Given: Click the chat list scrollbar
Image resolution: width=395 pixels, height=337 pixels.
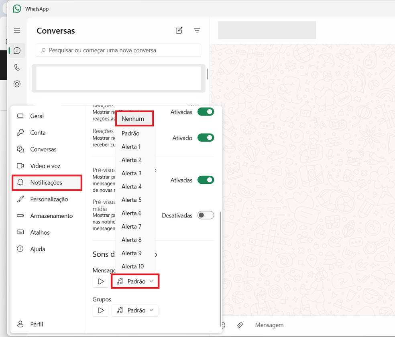Looking at the screenshot, I should tap(207, 74).
